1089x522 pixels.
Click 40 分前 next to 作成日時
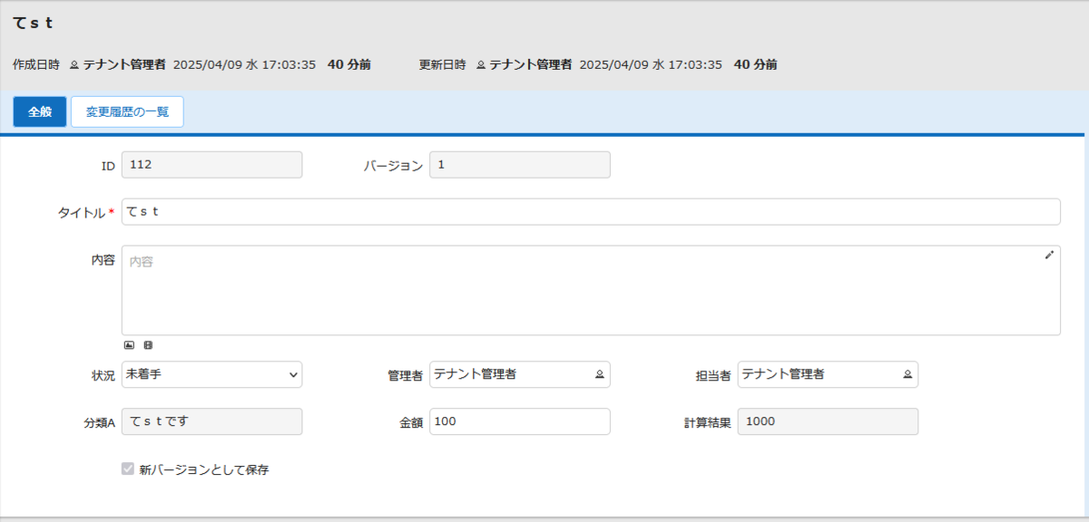coord(349,65)
